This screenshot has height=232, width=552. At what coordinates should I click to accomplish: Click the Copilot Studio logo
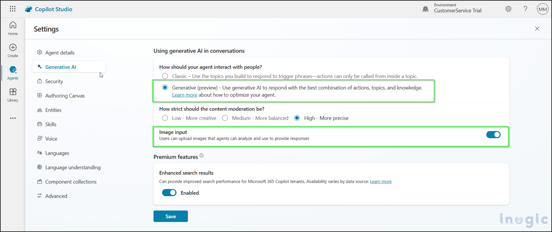[x=49, y=9]
